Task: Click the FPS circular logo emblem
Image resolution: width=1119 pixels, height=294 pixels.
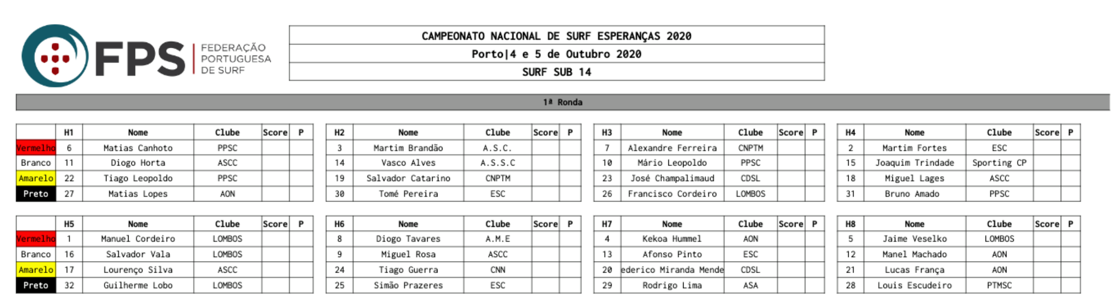Action: pos(55,55)
